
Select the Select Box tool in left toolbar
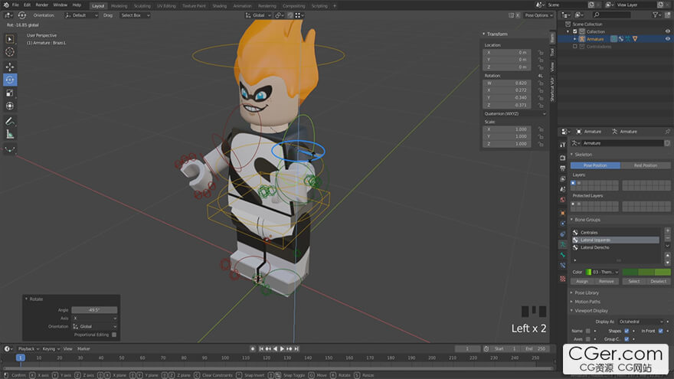[x=9, y=39]
